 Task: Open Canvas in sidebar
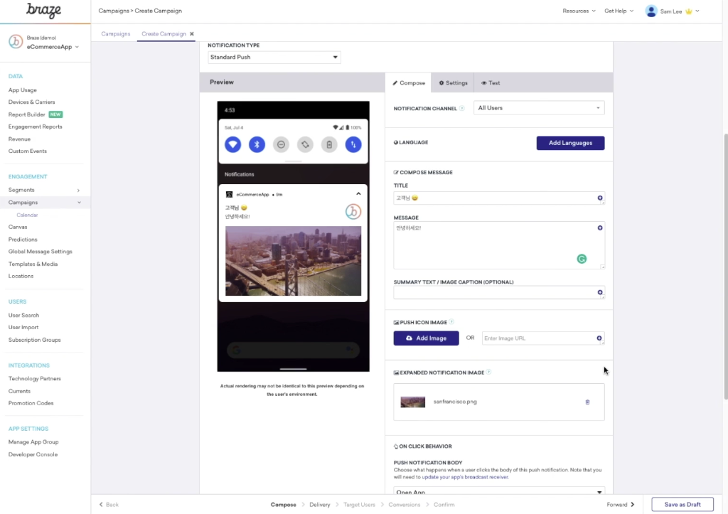18,227
